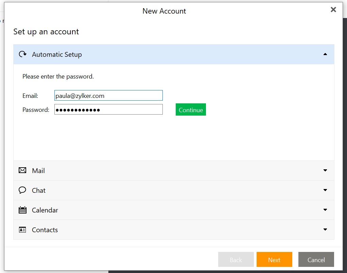Click the green Continue button
The width and height of the screenshot is (347, 273).
point(191,109)
